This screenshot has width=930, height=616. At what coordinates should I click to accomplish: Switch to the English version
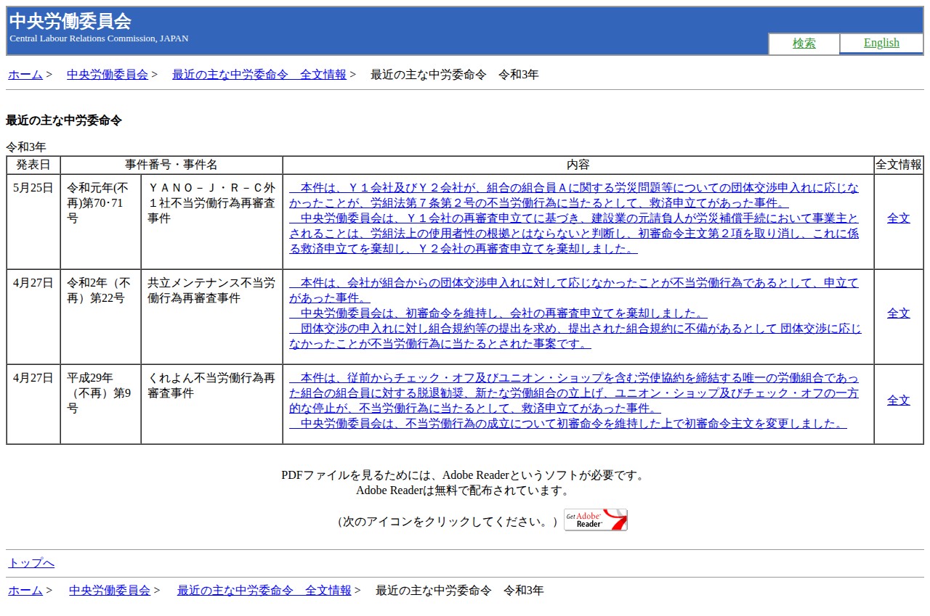(x=881, y=44)
